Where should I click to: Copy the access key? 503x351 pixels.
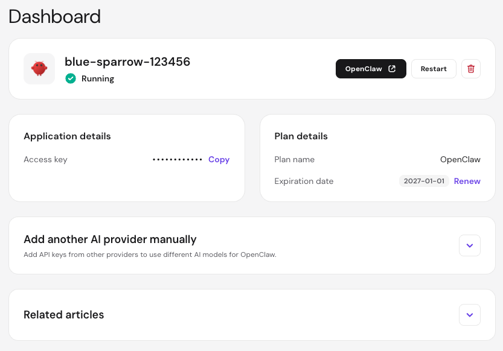[219, 160]
